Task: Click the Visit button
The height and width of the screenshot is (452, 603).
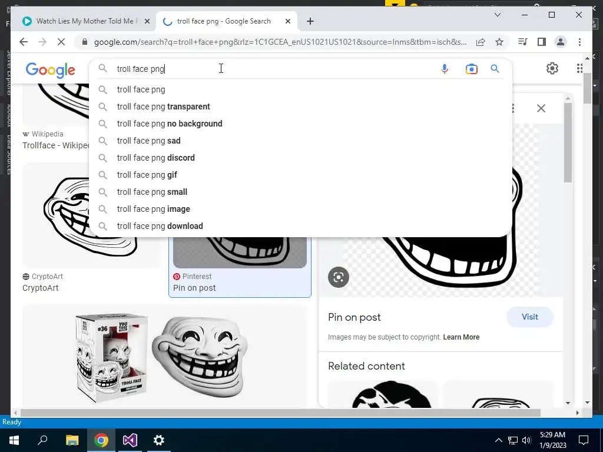Action: pyautogui.click(x=529, y=317)
